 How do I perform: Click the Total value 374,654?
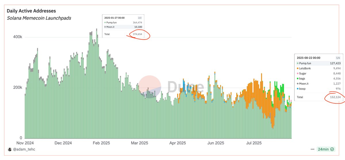137,34
